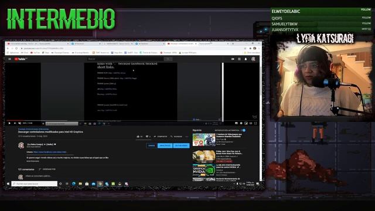Open YouTube hamburger guide menu
Image resolution: width=375 pixels, height=211 pixels.
click(x=10, y=59)
